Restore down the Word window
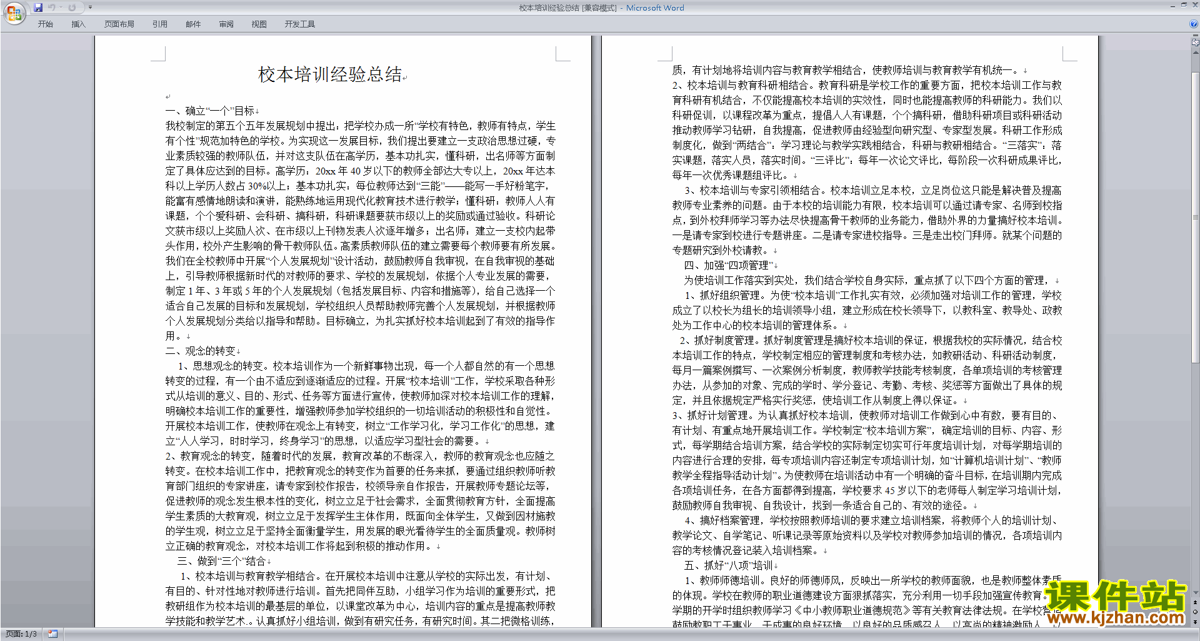 tap(1184, 5)
